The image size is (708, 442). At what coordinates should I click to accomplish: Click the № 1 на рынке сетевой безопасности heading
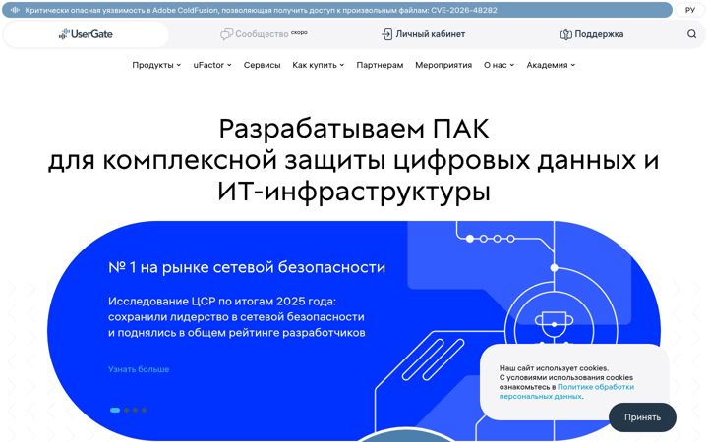pyautogui.click(x=247, y=267)
